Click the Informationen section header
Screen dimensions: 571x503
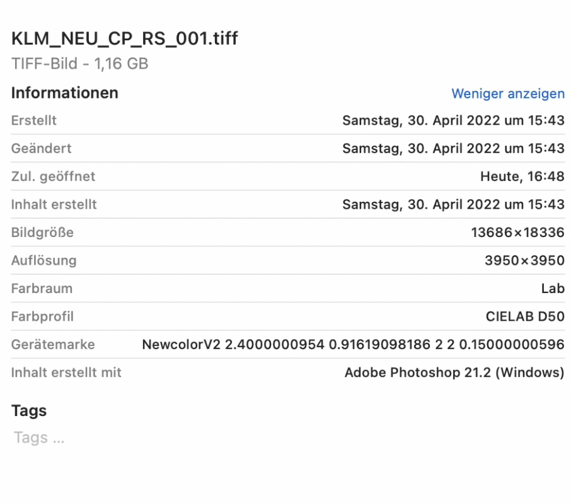[65, 93]
